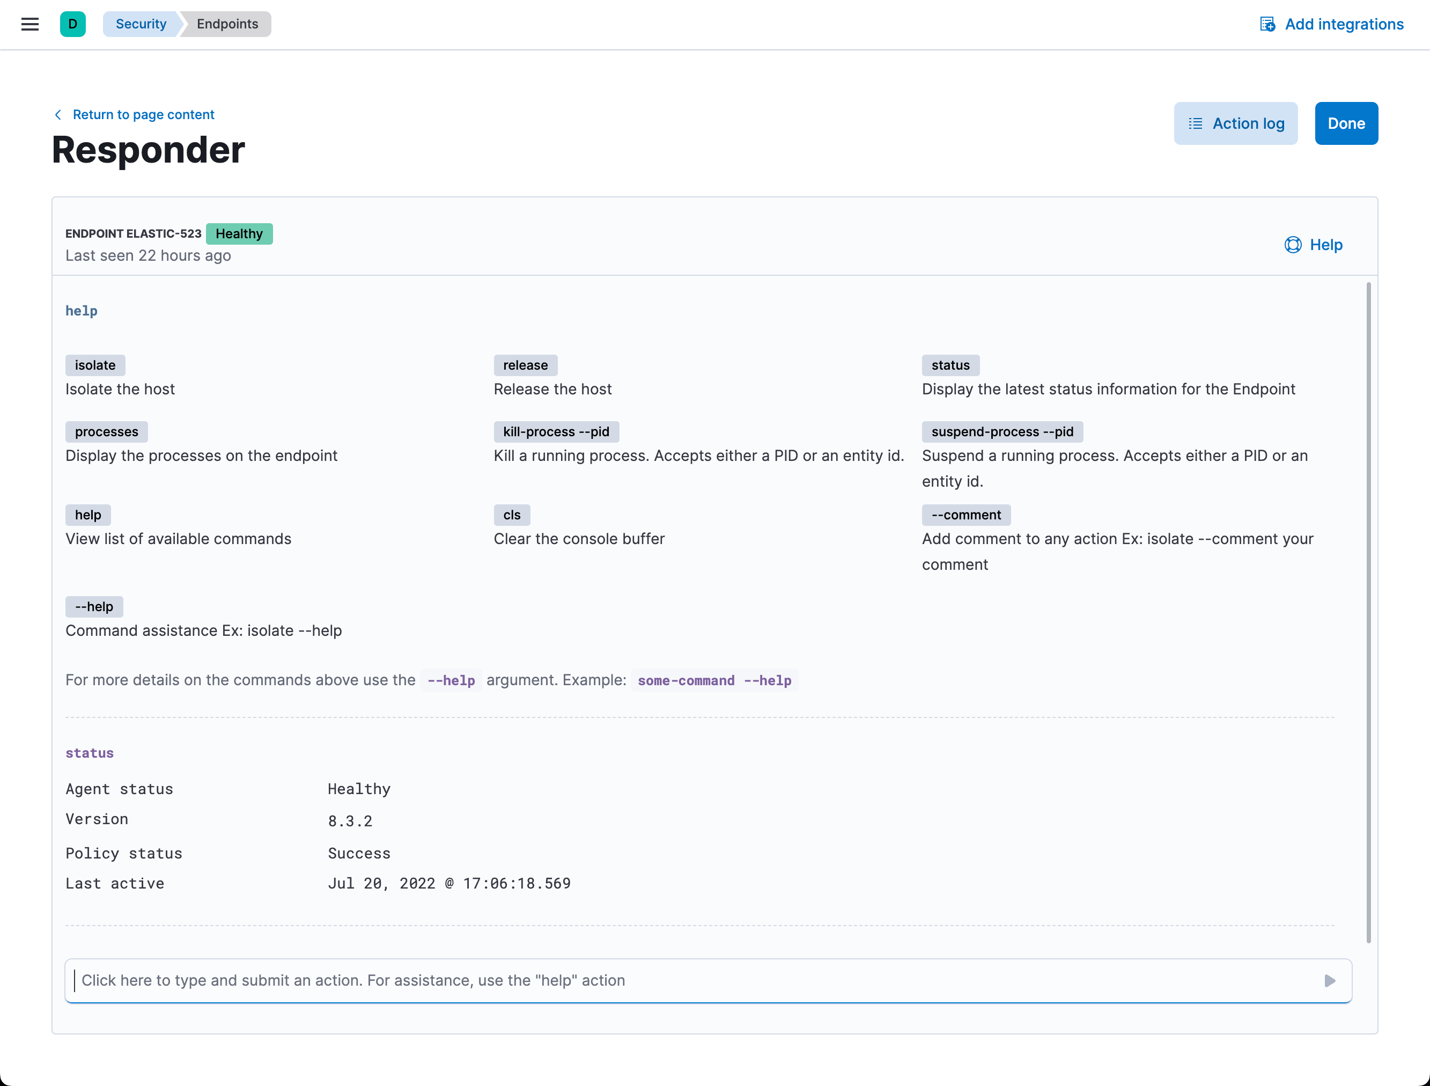Click the back chevron beside Return link
The width and height of the screenshot is (1430, 1086).
coord(58,114)
